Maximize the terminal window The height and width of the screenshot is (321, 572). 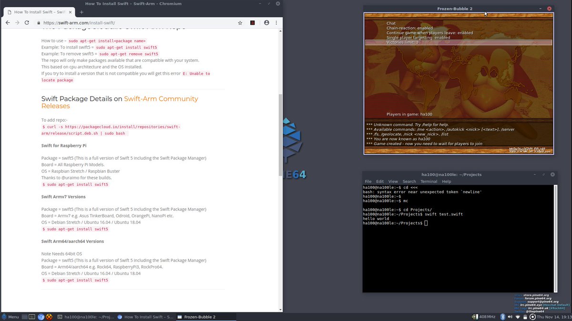point(543,174)
